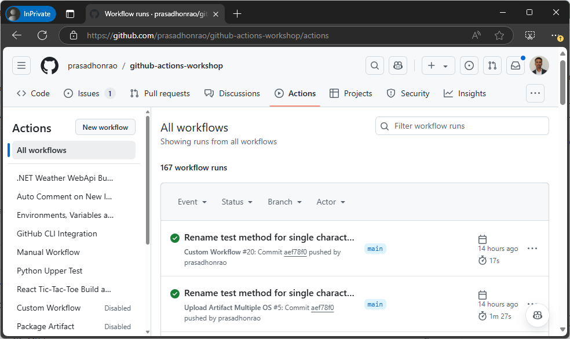Click success status icon of Custom Workflow run
This screenshot has height=339, width=570.
coord(175,238)
